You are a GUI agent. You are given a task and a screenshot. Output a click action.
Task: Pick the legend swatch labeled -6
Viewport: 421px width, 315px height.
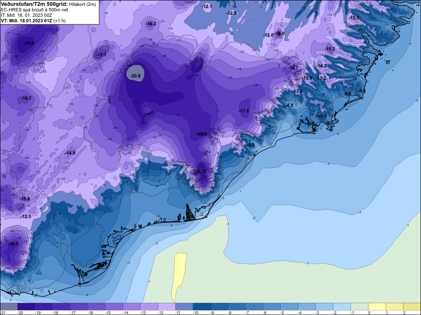(x=272, y=307)
